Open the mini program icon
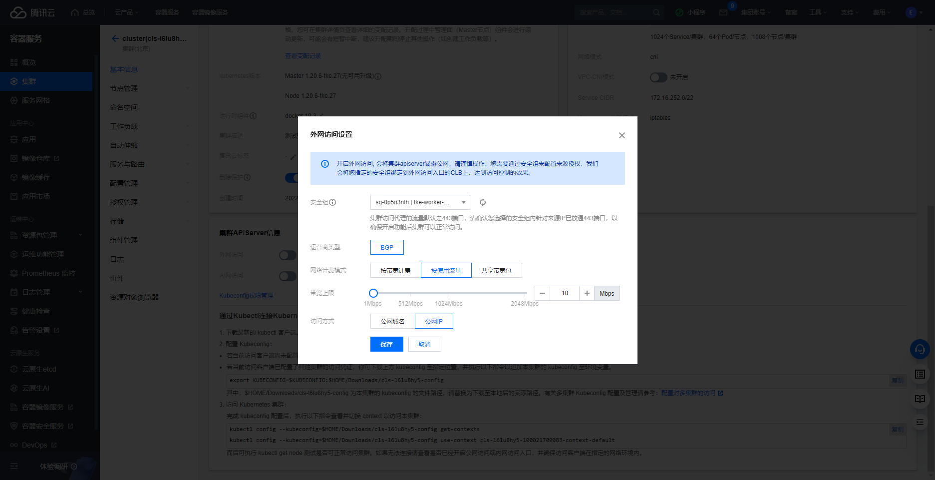 coord(679,12)
